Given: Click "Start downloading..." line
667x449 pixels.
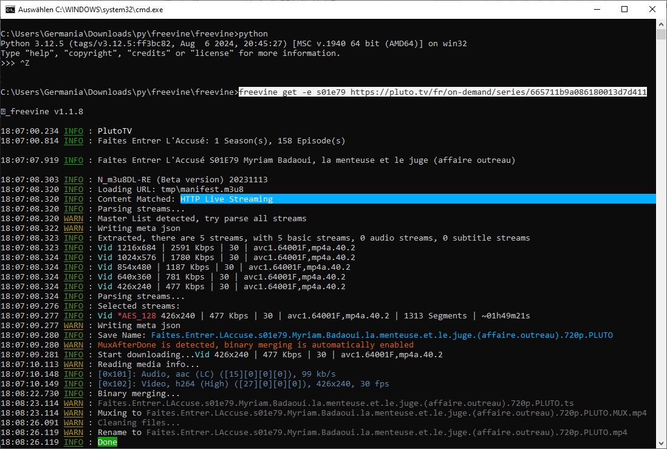Looking at the screenshot, I should (x=270, y=355).
